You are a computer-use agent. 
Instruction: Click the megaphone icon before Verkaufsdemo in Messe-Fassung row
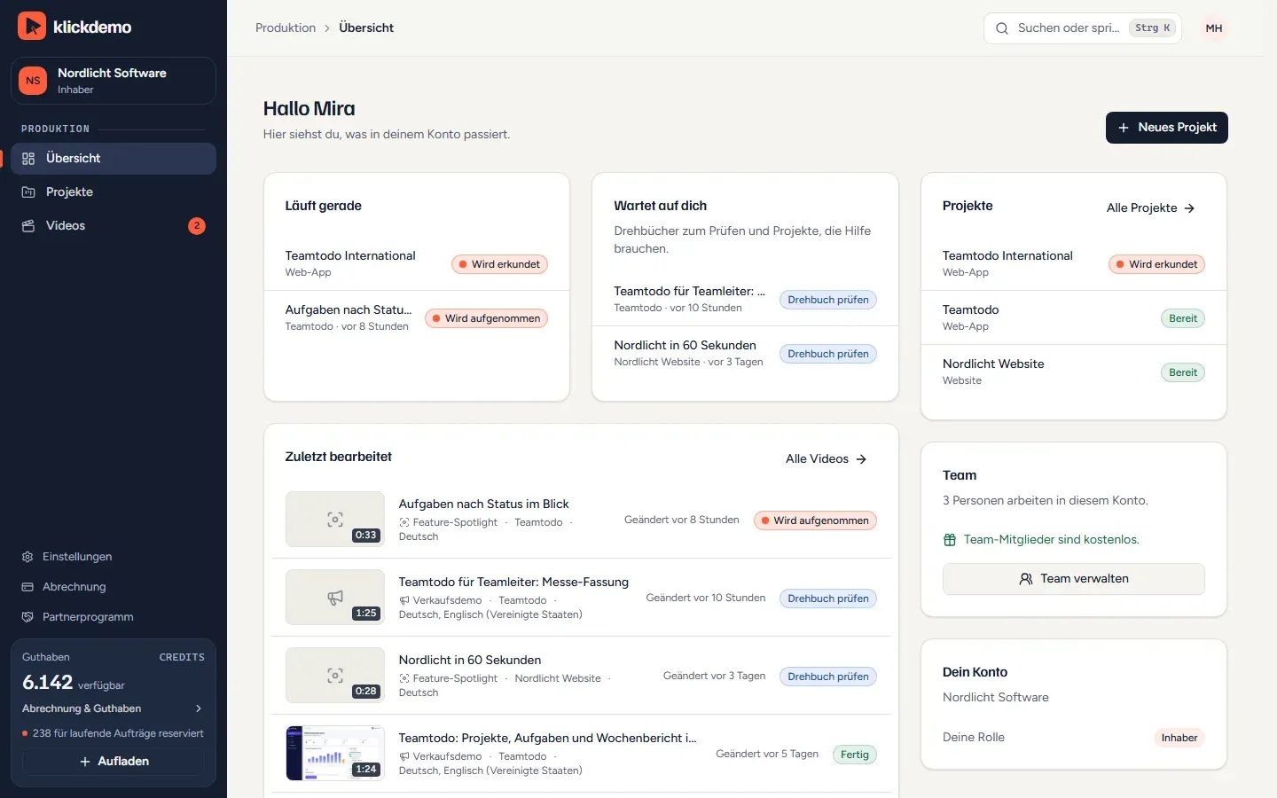coord(404,601)
